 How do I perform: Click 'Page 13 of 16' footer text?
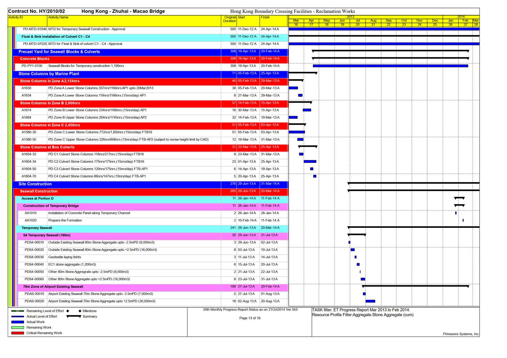click(250, 318)
